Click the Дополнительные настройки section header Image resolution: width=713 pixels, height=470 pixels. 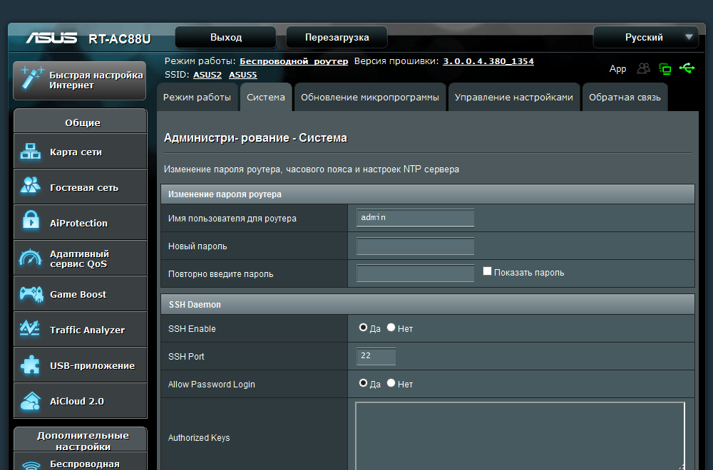coord(81,439)
